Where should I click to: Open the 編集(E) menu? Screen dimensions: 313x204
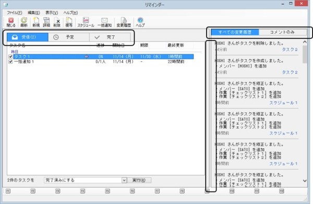34,12
